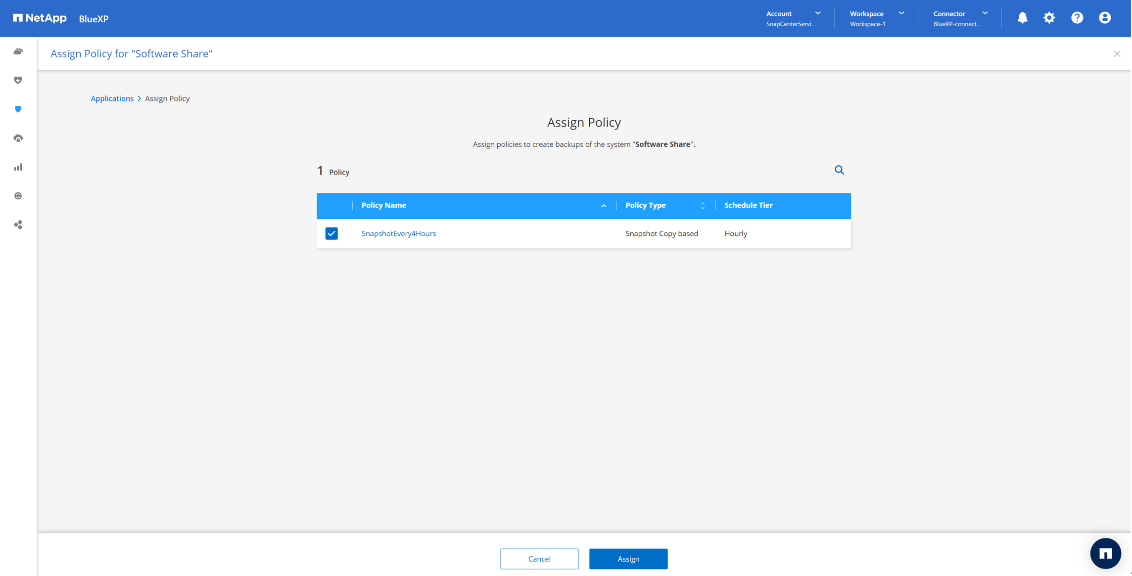Open the Extensions nodes sidebar icon
Image resolution: width=1132 pixels, height=576 pixels.
[18, 225]
